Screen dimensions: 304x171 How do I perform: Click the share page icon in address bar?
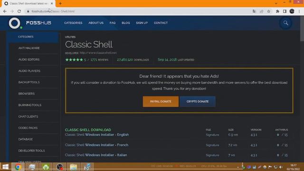[x=262, y=11]
